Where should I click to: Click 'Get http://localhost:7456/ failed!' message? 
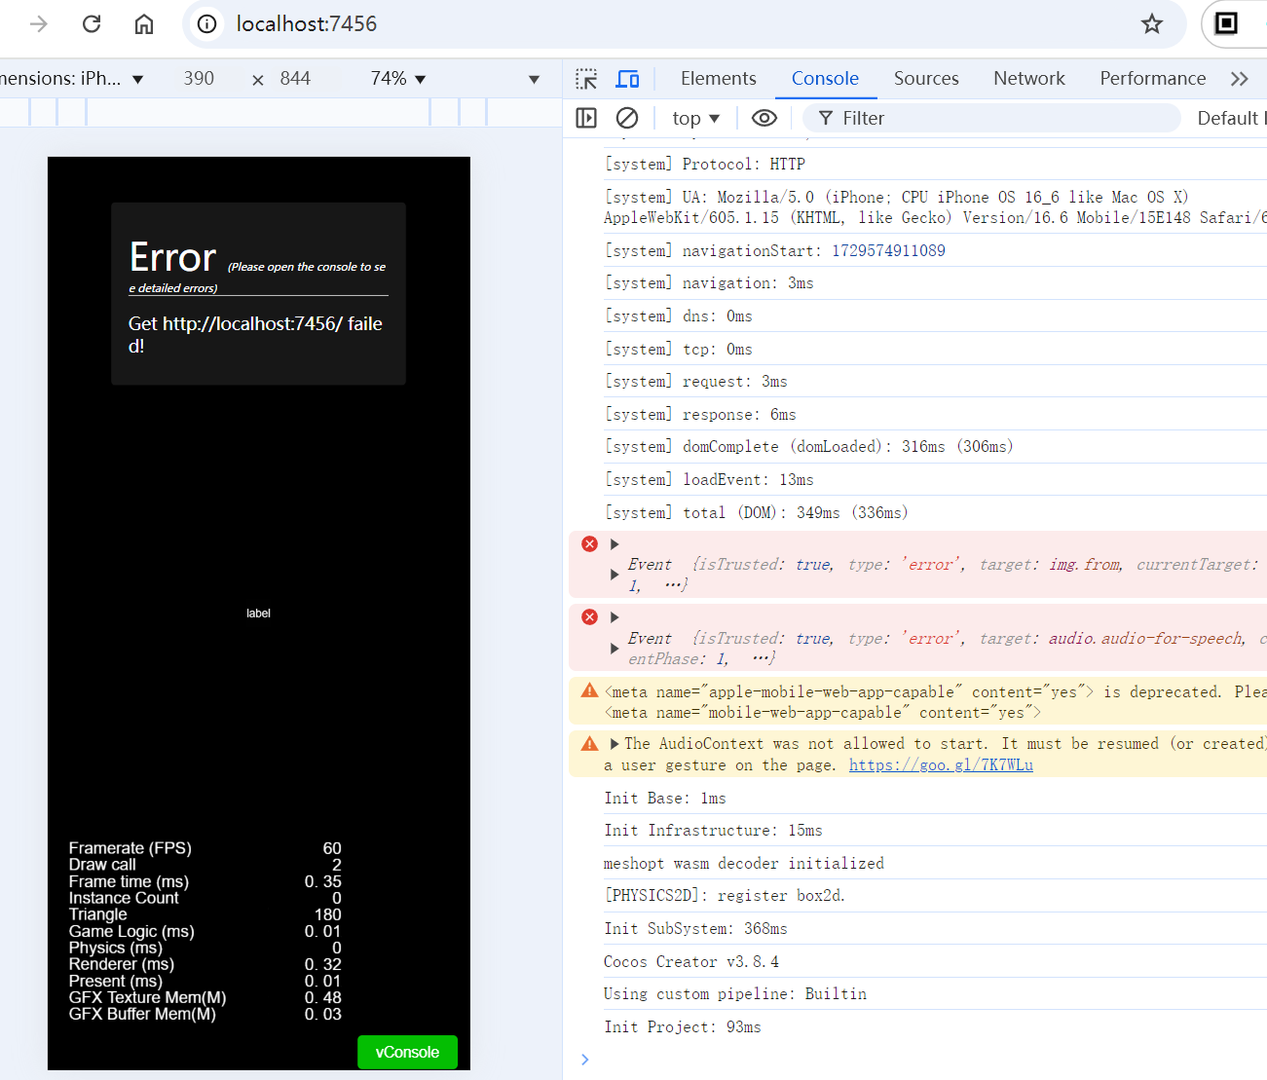point(255,334)
